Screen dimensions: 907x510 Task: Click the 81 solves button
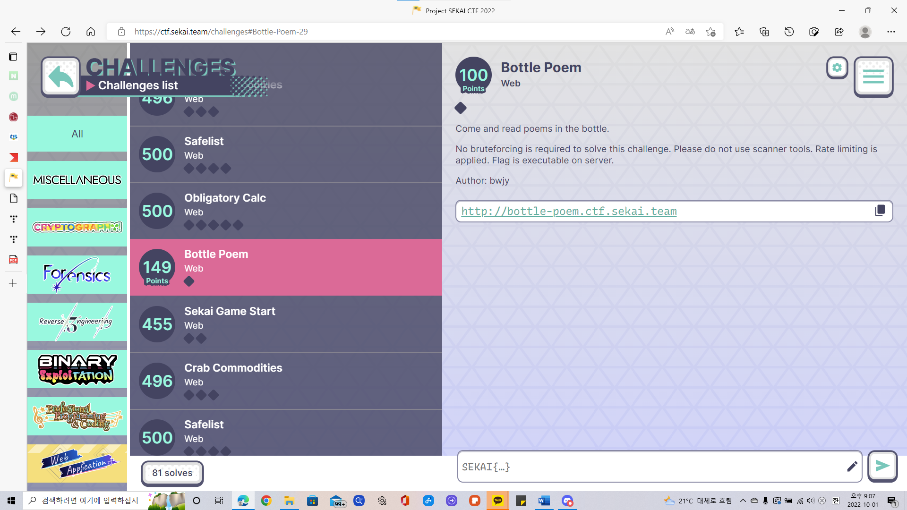click(172, 473)
